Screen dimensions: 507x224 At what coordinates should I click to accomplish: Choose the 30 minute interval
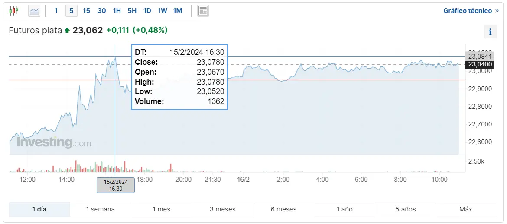[101, 11]
